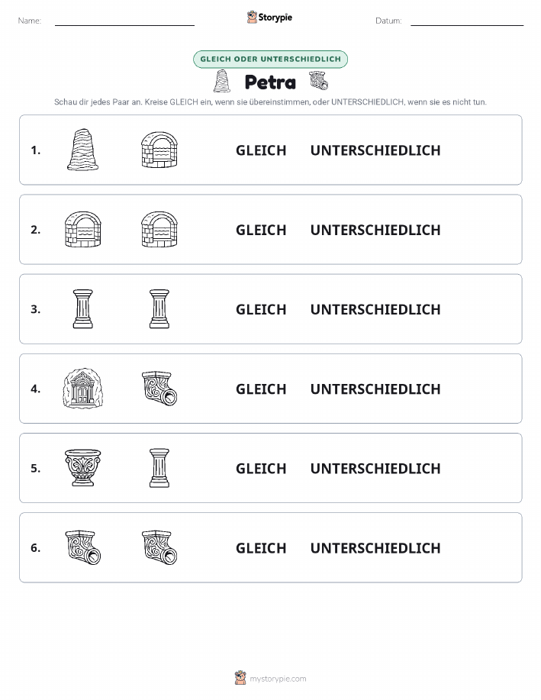This screenshot has width=541, height=700.
Task: Click the brick arch cistern in row 1
Action: [159, 150]
